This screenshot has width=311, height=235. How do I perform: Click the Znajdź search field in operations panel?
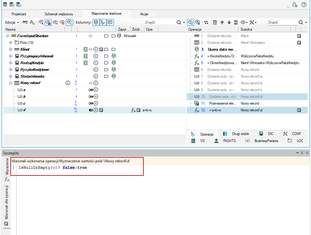[282, 22]
